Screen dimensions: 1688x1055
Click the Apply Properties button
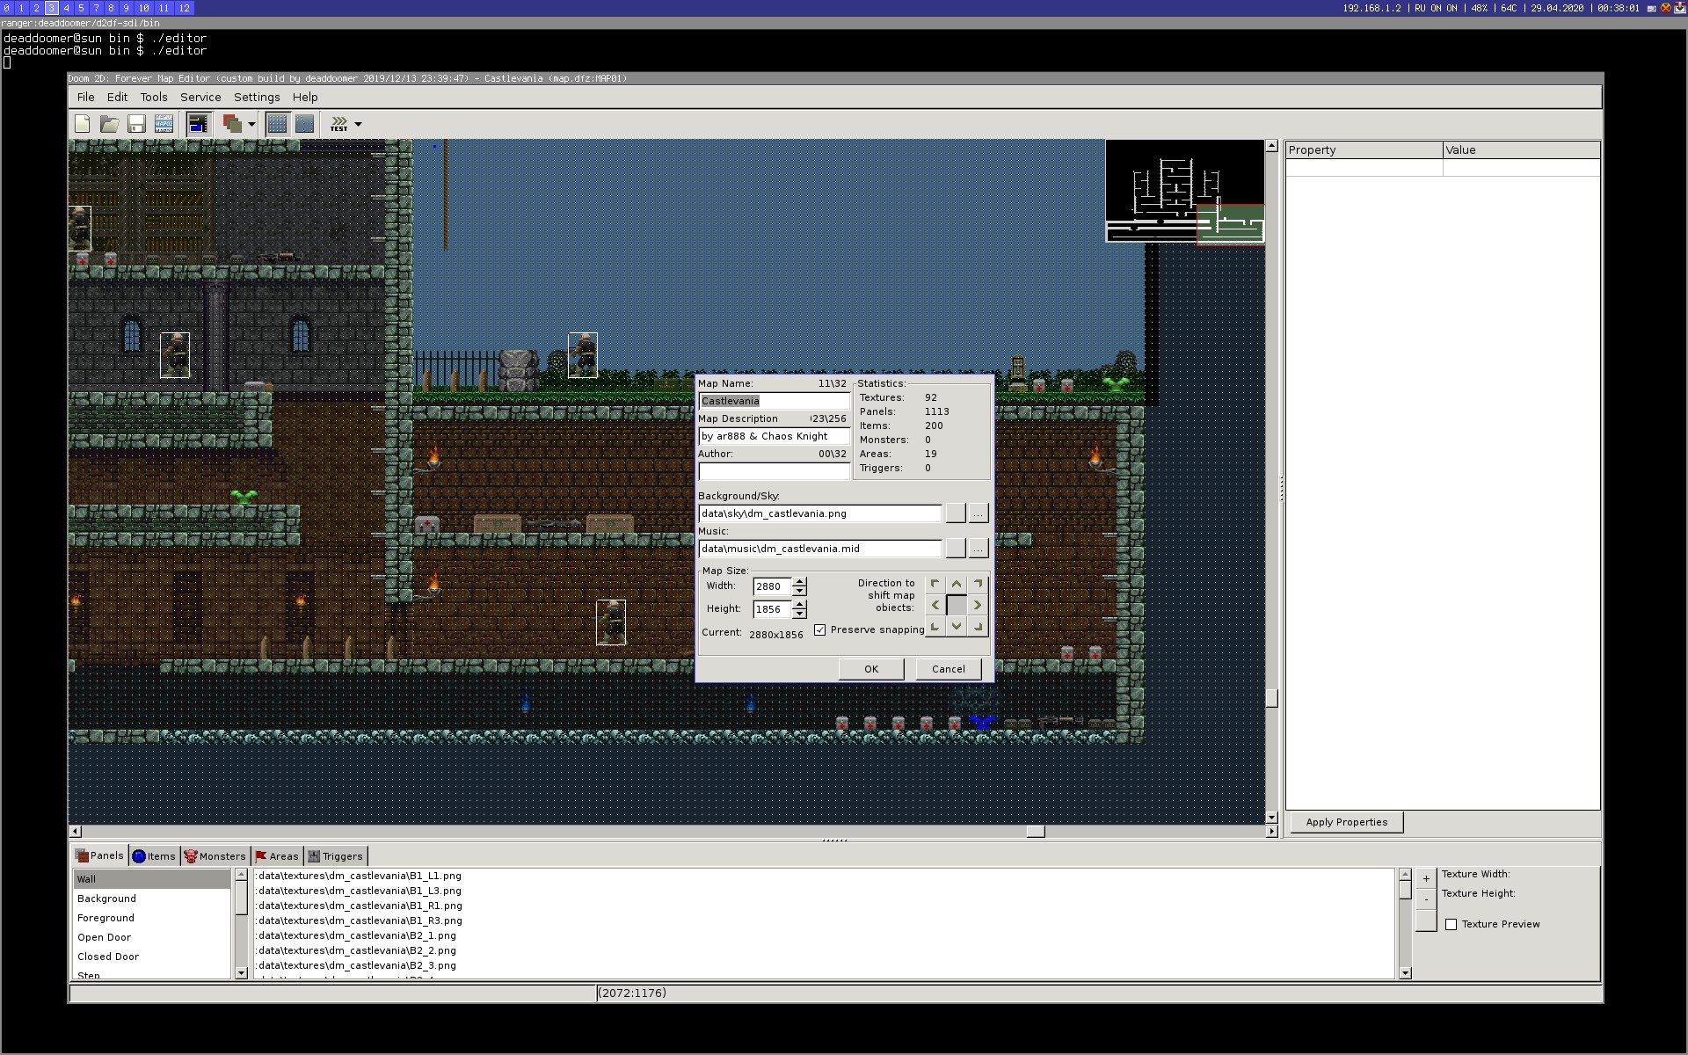point(1347,822)
